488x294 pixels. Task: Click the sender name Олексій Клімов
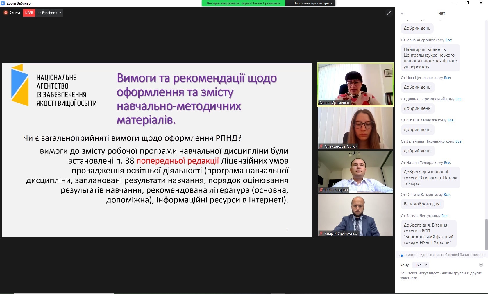(420, 195)
